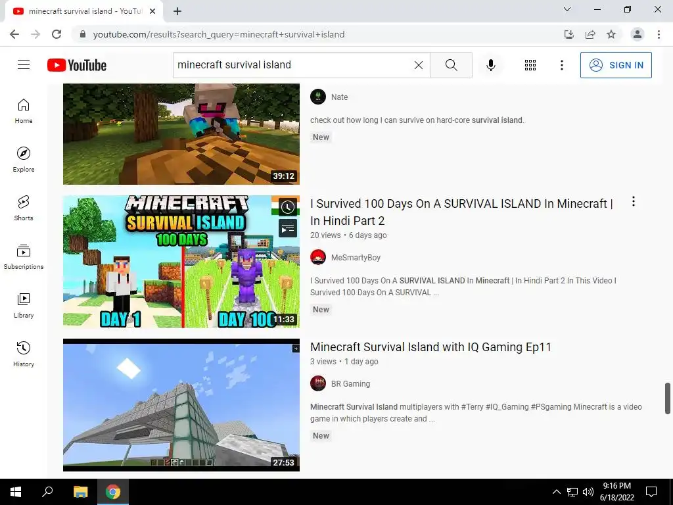
Task: Bookmark this page with the star
Action: pos(611,34)
